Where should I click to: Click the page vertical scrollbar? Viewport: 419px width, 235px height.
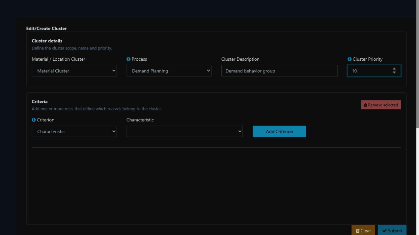pyautogui.click(x=418, y=64)
